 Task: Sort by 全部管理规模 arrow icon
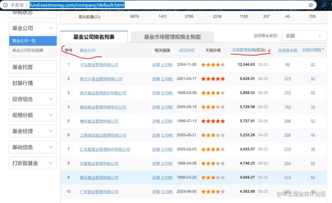(x=269, y=50)
